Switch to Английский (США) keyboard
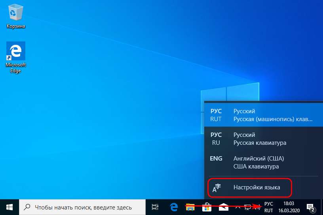This screenshot has width=323, height=215. (264, 162)
